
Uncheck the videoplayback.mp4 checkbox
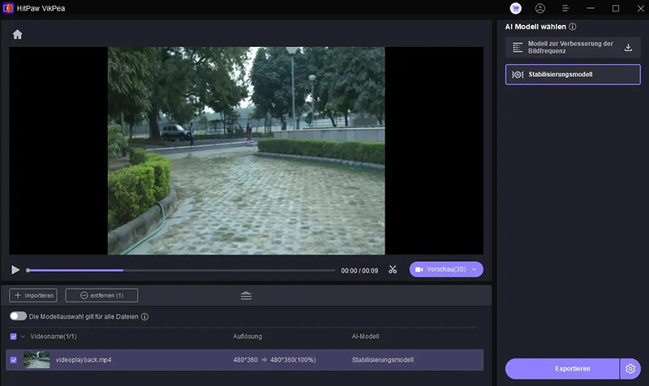(x=13, y=360)
